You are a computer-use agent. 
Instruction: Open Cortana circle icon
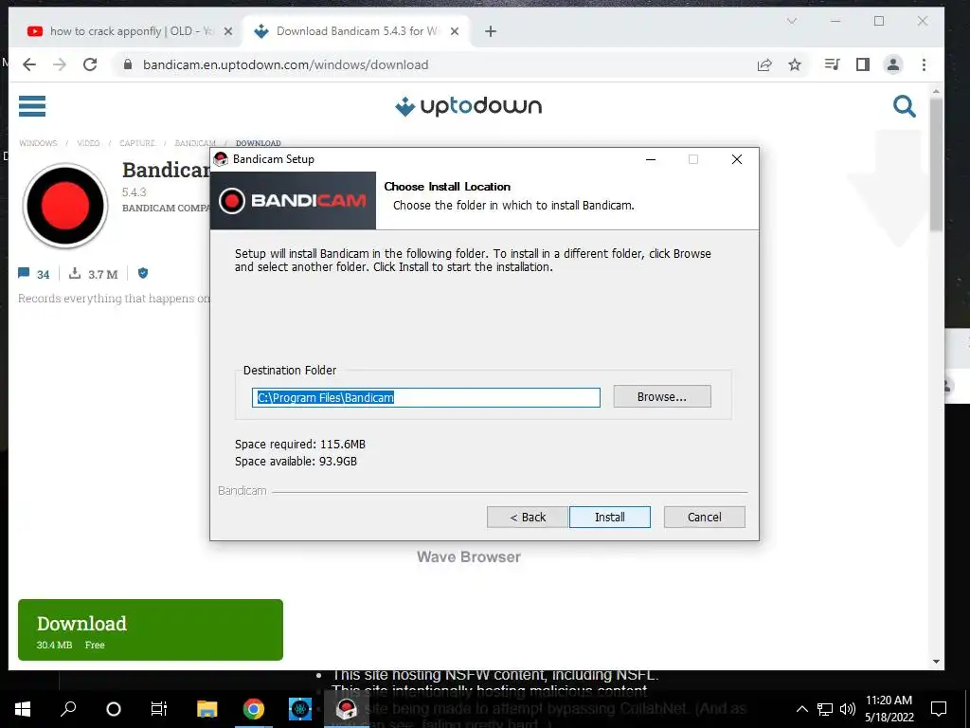114,709
